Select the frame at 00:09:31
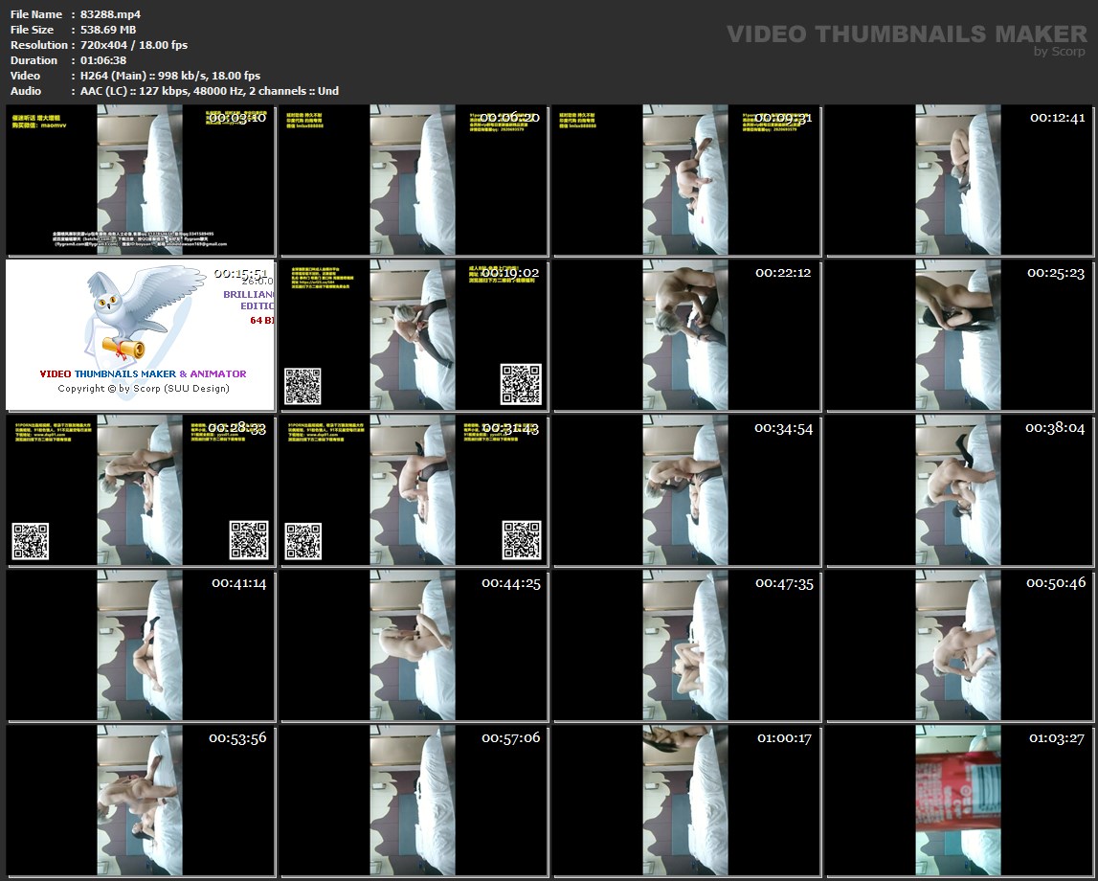 (686, 180)
